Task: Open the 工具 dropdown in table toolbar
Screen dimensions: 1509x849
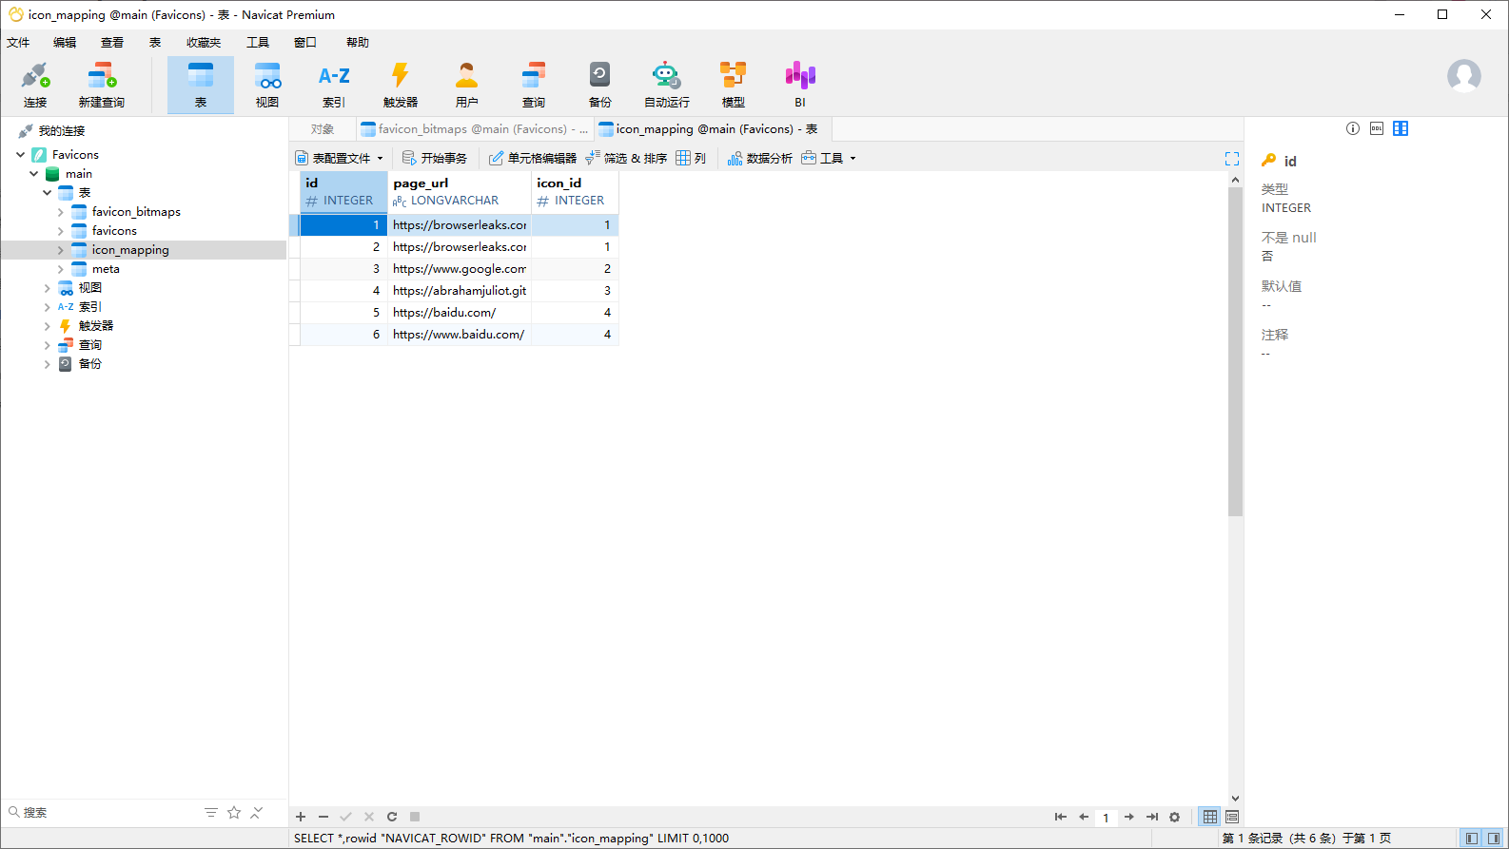Action: coord(829,159)
